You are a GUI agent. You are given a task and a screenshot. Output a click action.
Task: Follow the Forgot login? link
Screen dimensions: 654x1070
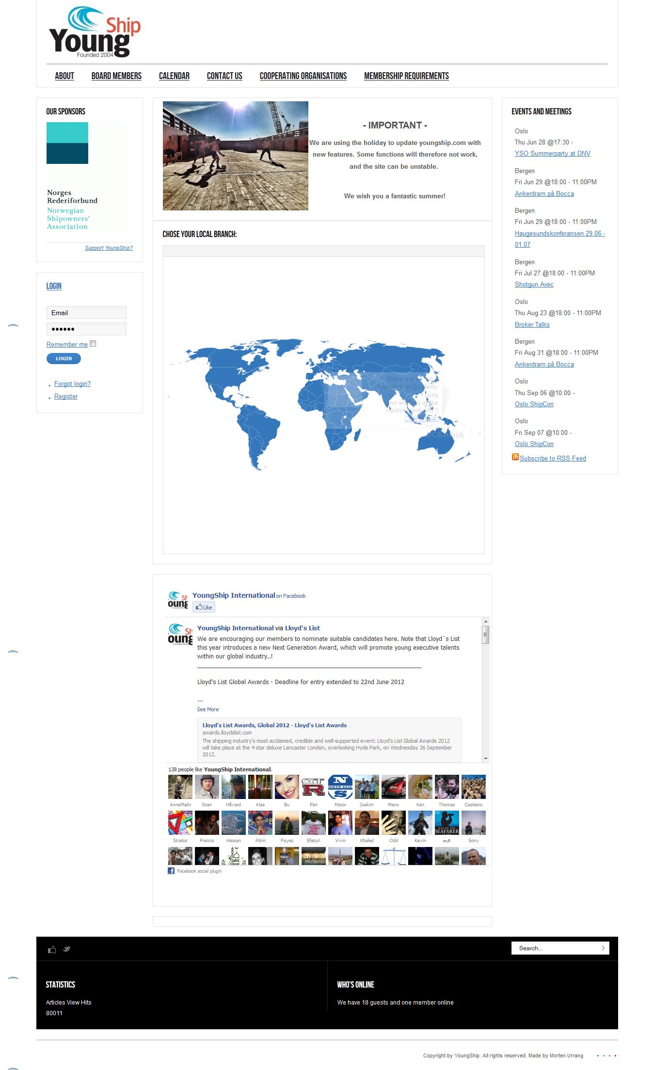pyautogui.click(x=72, y=383)
